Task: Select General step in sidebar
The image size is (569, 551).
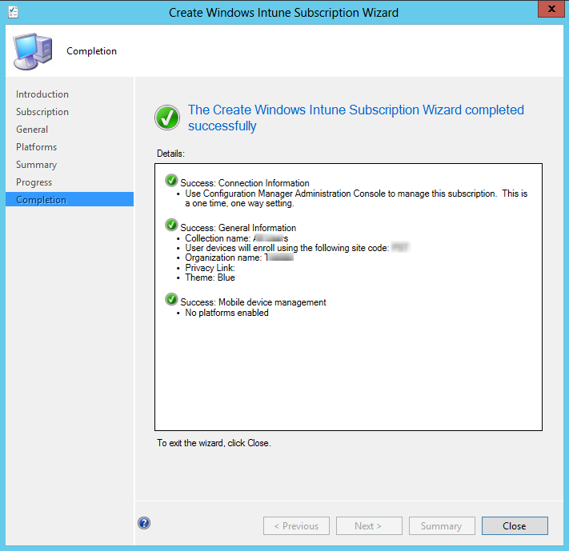Action: tap(32, 130)
